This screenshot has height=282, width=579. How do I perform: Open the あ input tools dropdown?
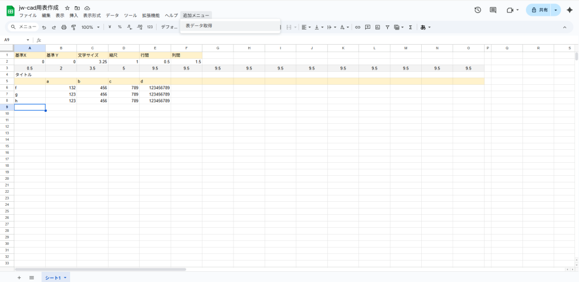point(425,27)
